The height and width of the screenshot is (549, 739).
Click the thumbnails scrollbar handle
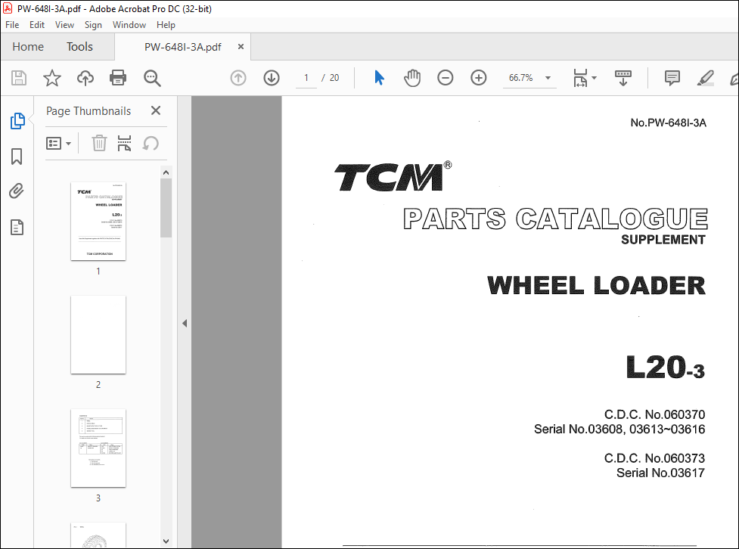point(166,208)
